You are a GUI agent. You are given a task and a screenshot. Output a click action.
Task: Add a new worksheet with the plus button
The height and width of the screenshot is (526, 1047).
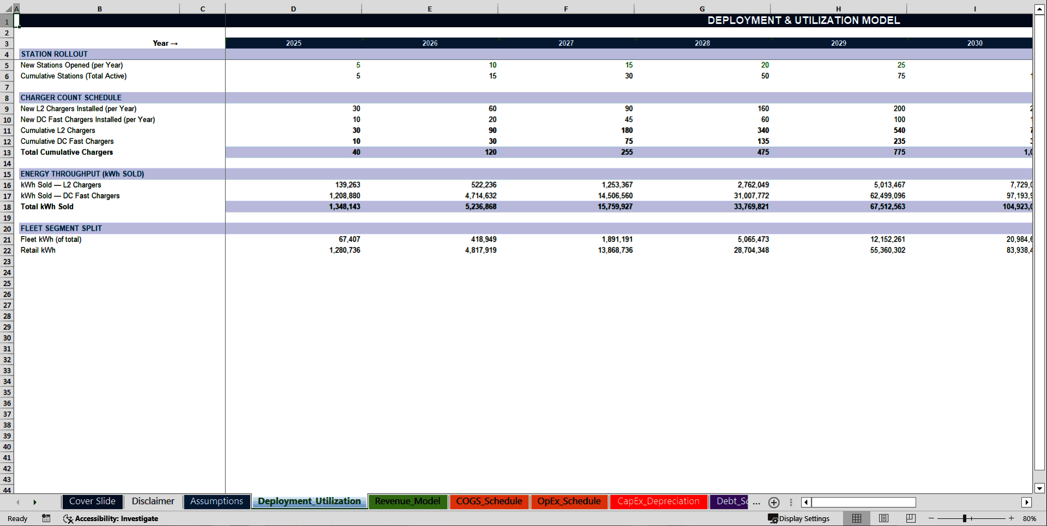[x=774, y=502]
